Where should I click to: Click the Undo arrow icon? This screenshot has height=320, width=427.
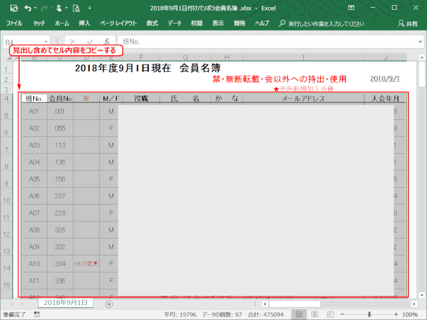coord(28,8)
